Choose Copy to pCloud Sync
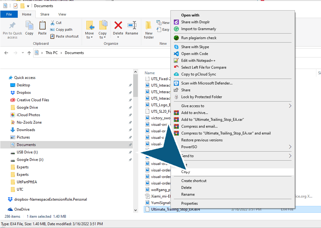This screenshot has height=228, width=321. [x=199, y=74]
